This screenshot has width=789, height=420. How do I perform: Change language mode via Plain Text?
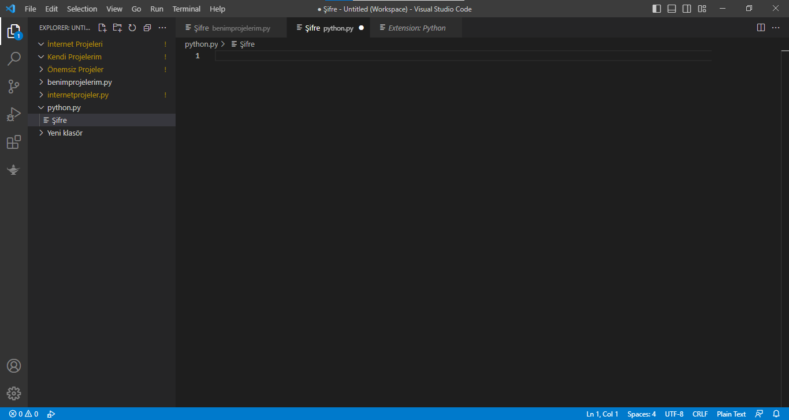pos(731,414)
